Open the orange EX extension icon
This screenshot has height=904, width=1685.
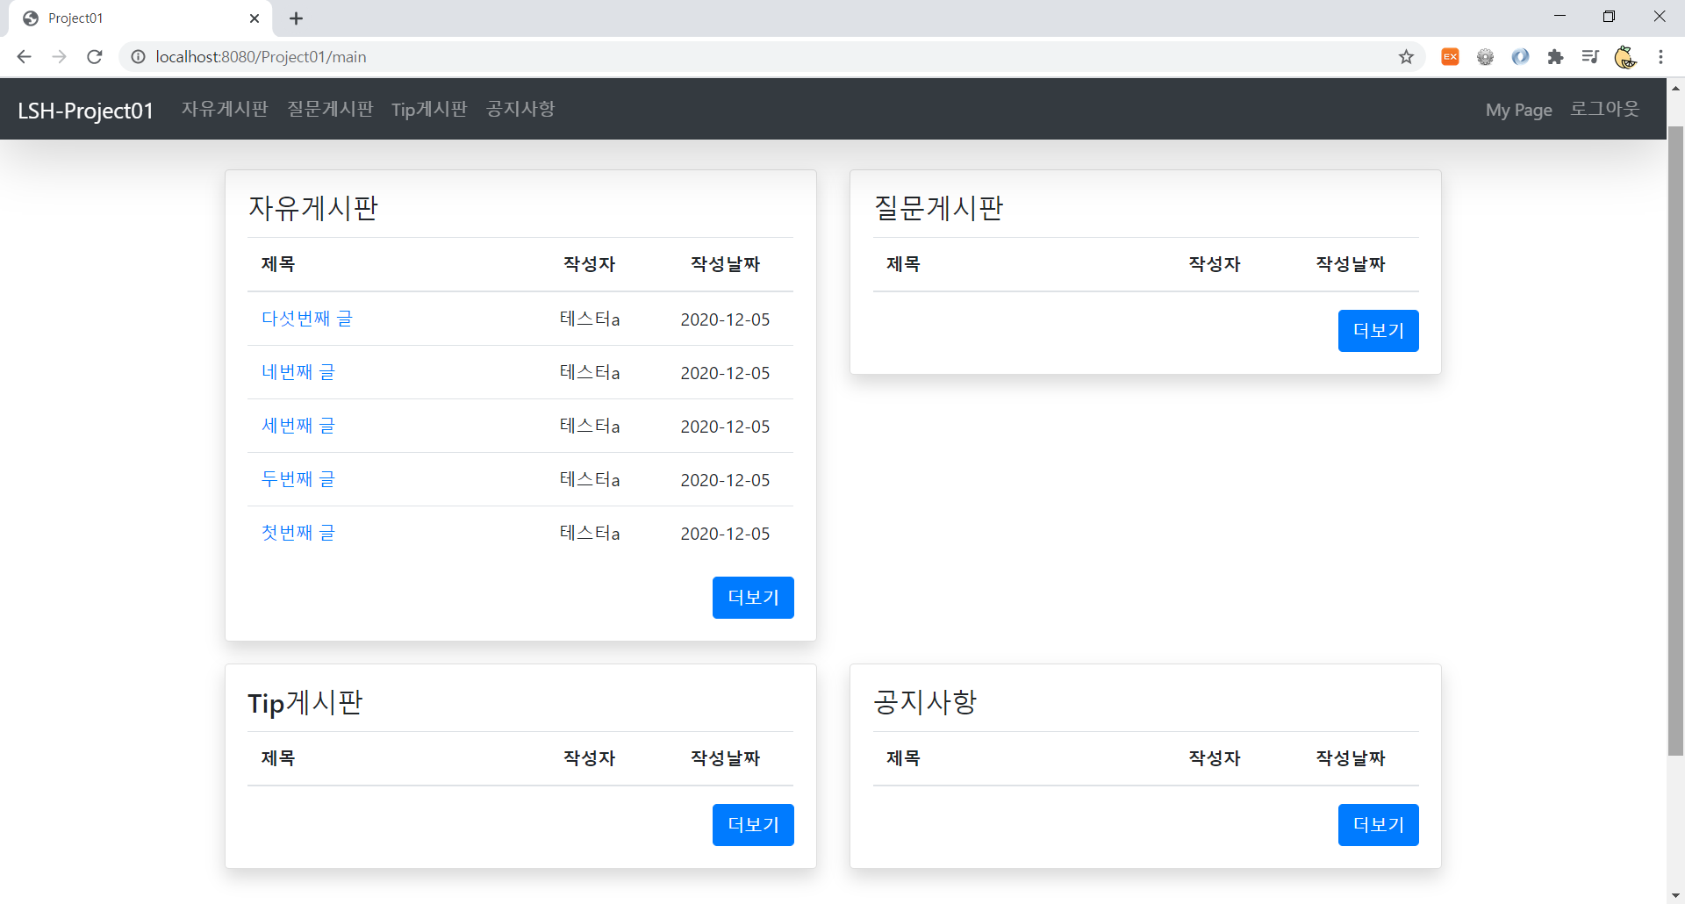1450,57
